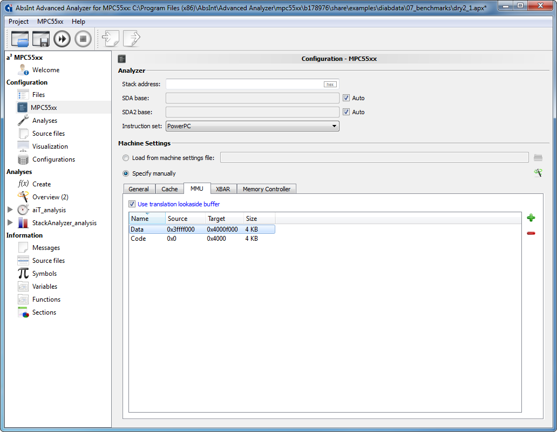Select Code row in MMU table

coord(202,239)
